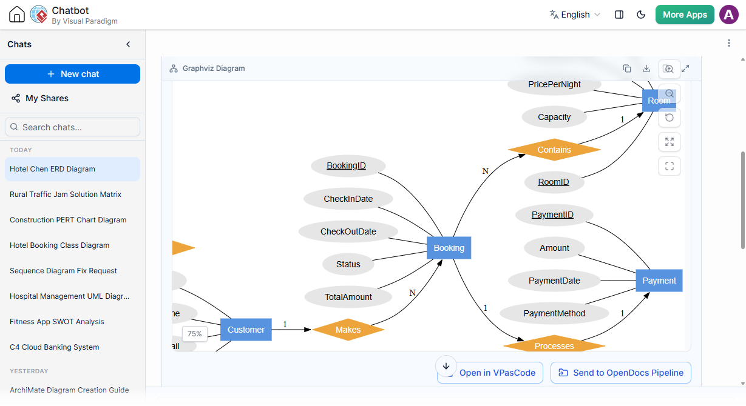Open Construction PERT Chart Diagram chat
Image resolution: width=746 pixels, height=406 pixels.
(72, 220)
